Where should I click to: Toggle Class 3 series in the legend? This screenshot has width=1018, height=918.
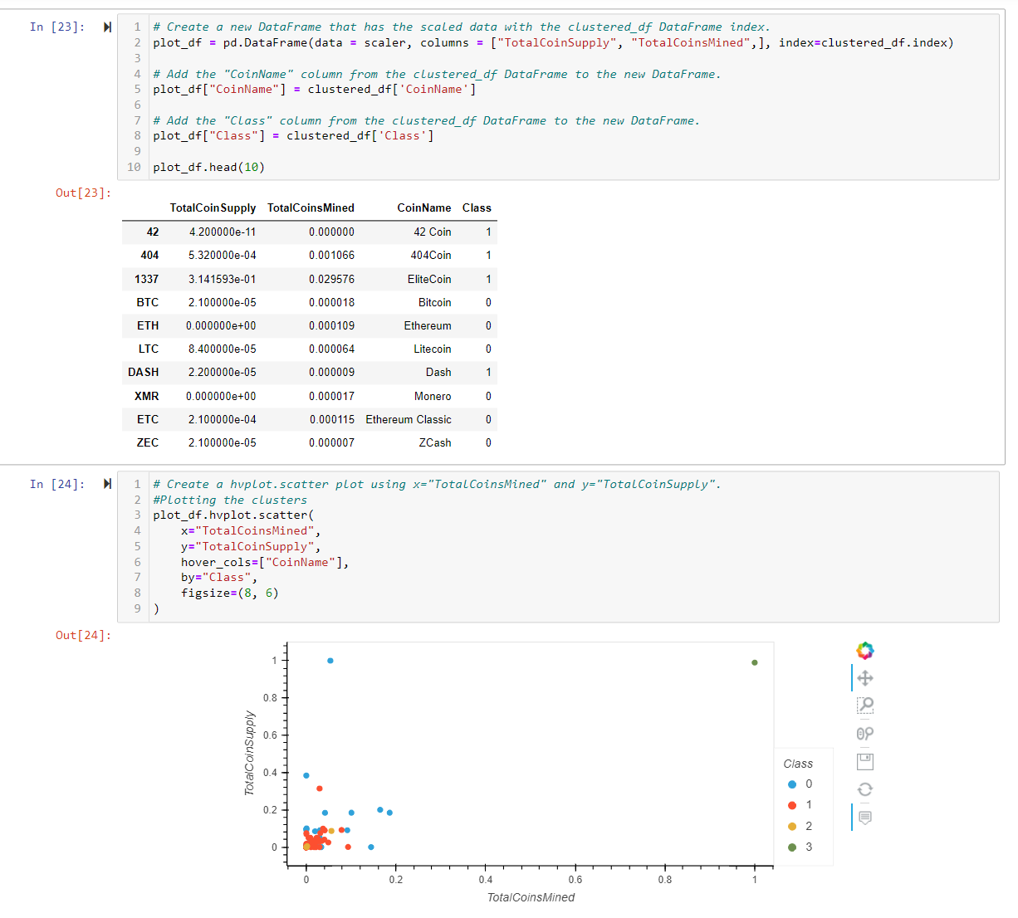coord(800,847)
